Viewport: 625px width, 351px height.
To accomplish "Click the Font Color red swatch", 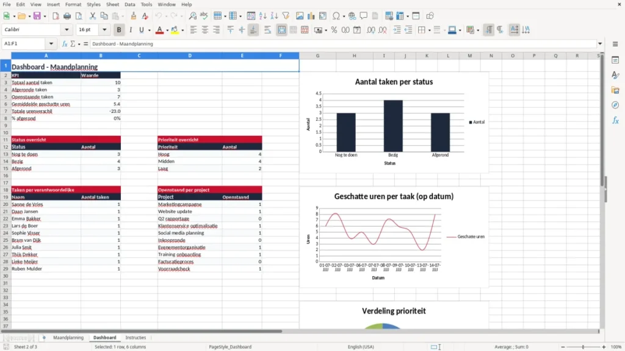I will click(159, 30).
